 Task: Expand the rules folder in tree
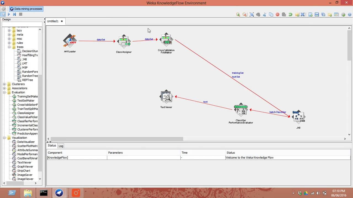pyautogui.click(x=9, y=43)
